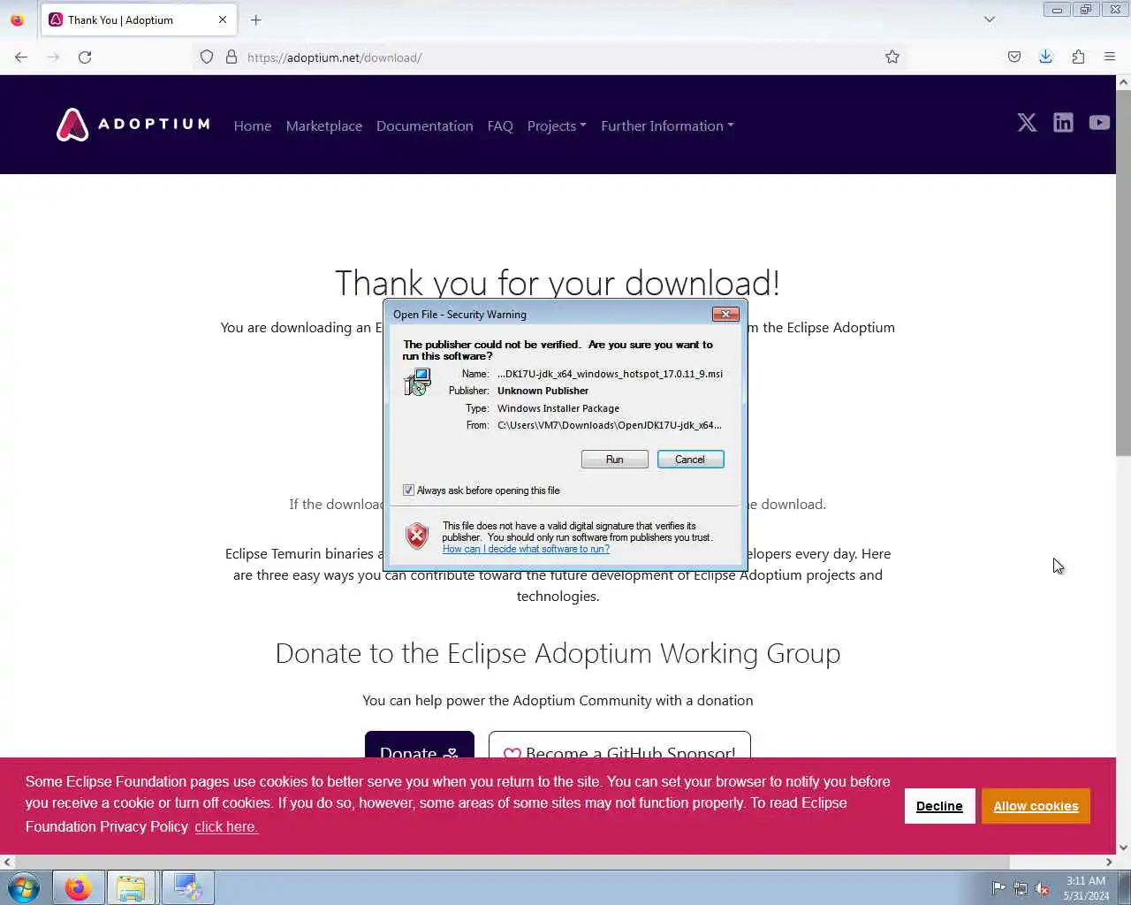The width and height of the screenshot is (1131, 905).
Task: Click the Firefox taskbar icon
Action: point(78,887)
